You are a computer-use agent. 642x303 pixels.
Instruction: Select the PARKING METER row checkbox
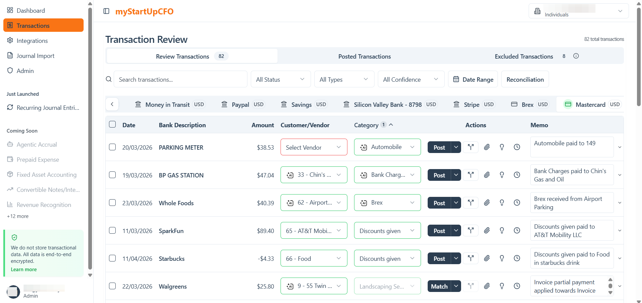pyautogui.click(x=112, y=147)
